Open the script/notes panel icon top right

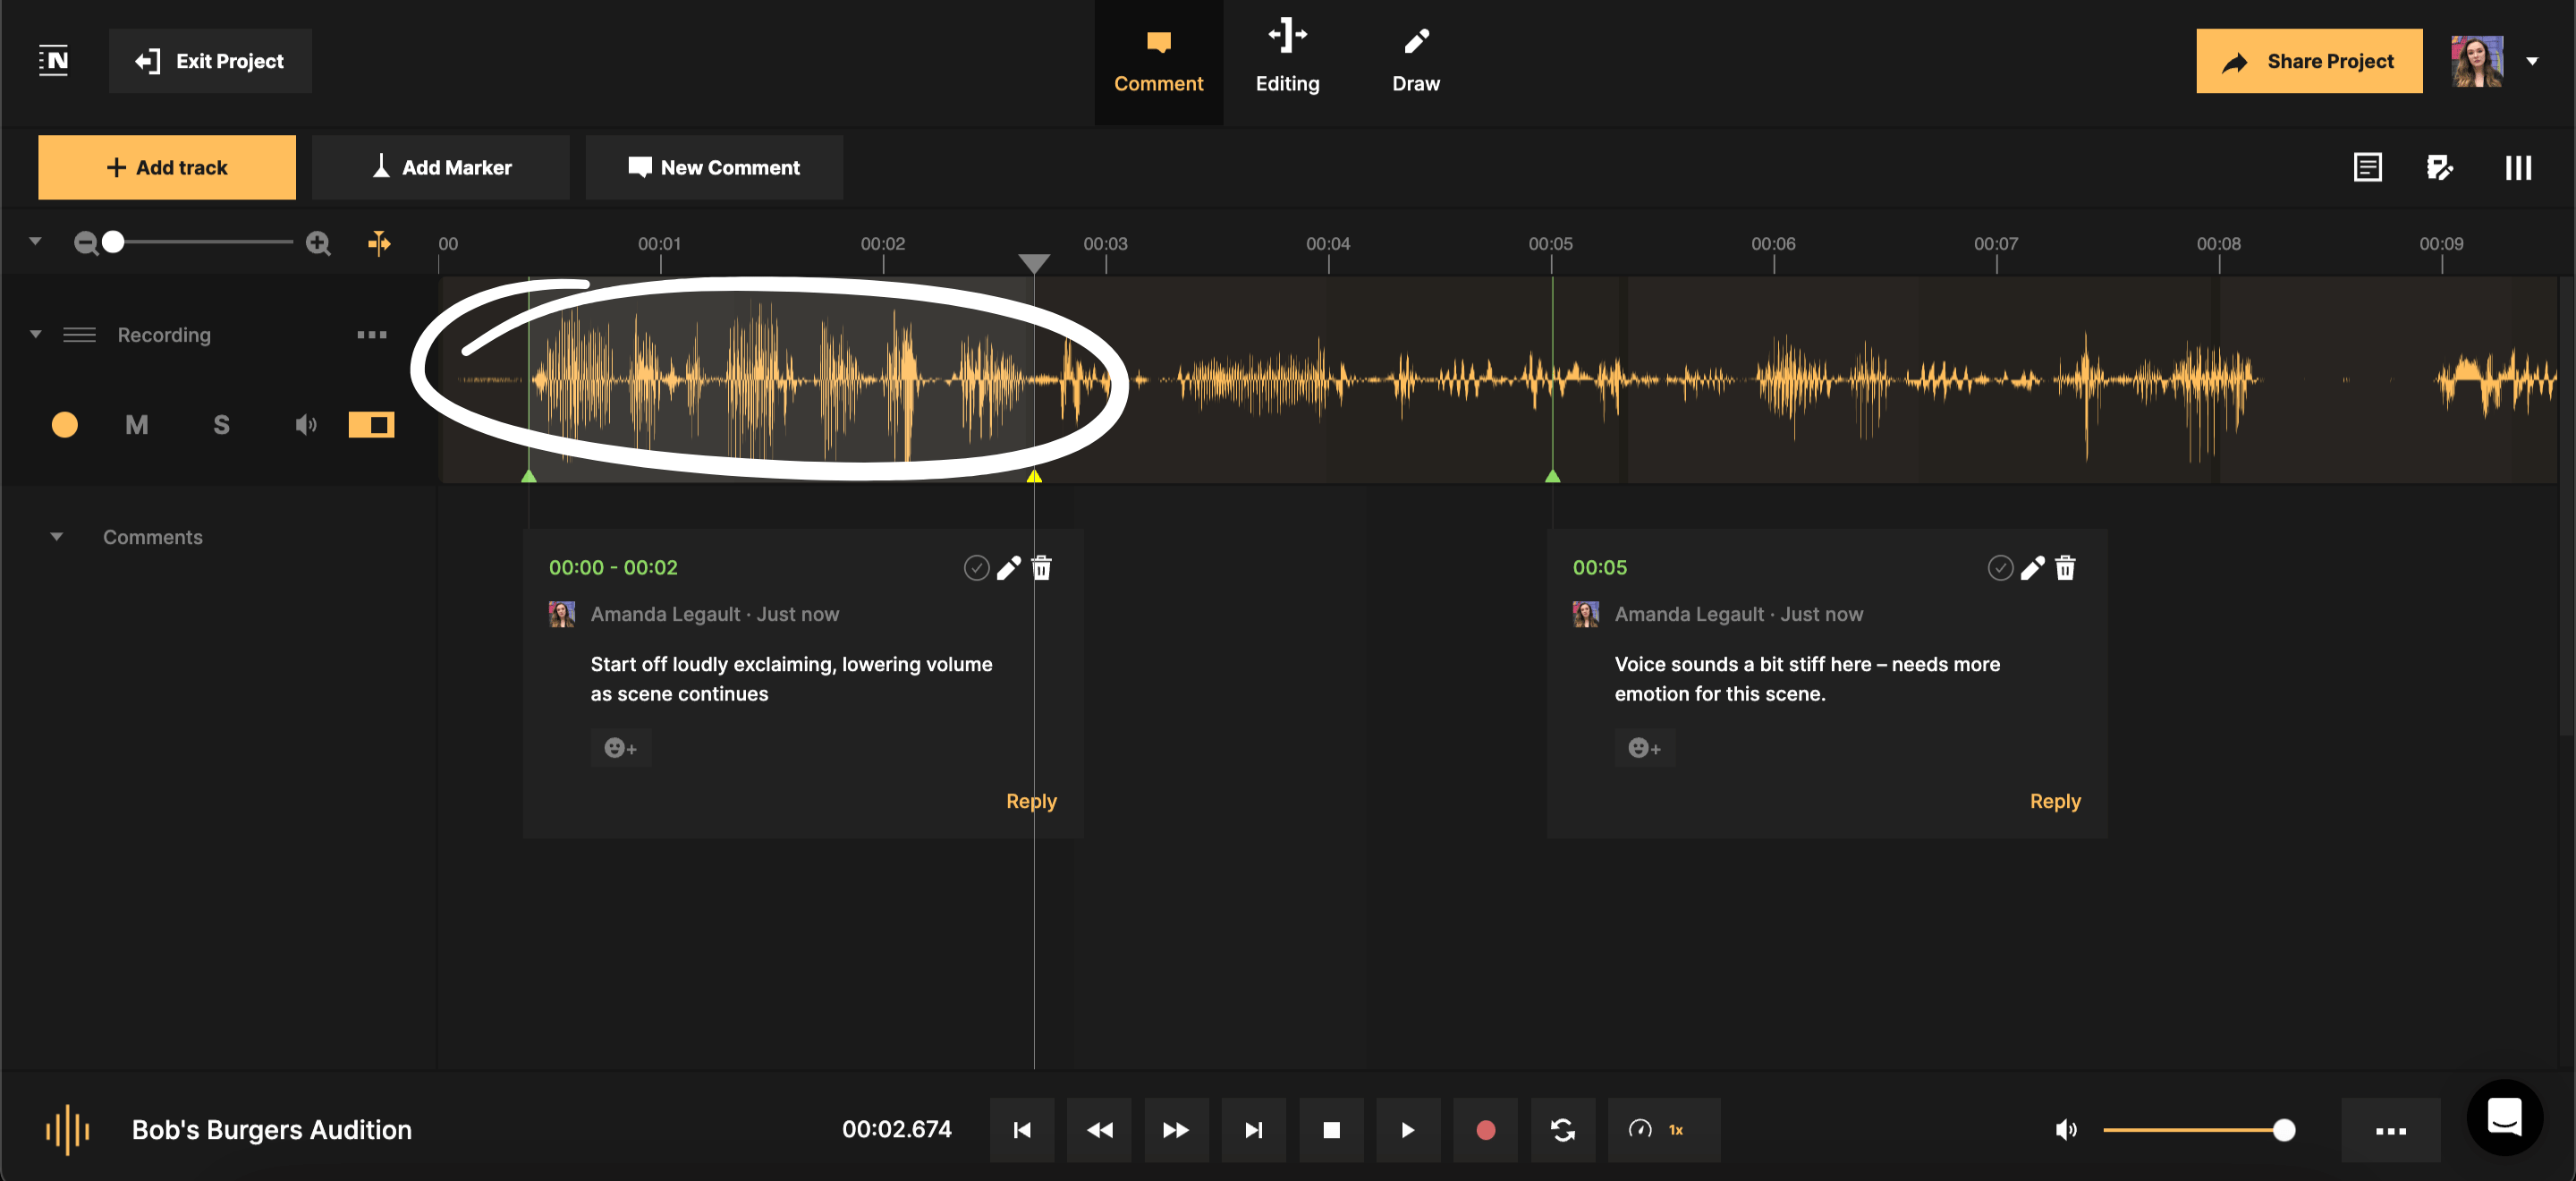tap(2368, 167)
